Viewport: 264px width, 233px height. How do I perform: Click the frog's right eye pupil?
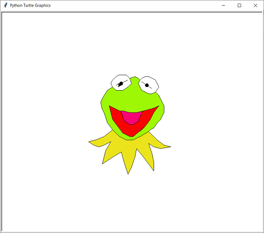click(147, 85)
